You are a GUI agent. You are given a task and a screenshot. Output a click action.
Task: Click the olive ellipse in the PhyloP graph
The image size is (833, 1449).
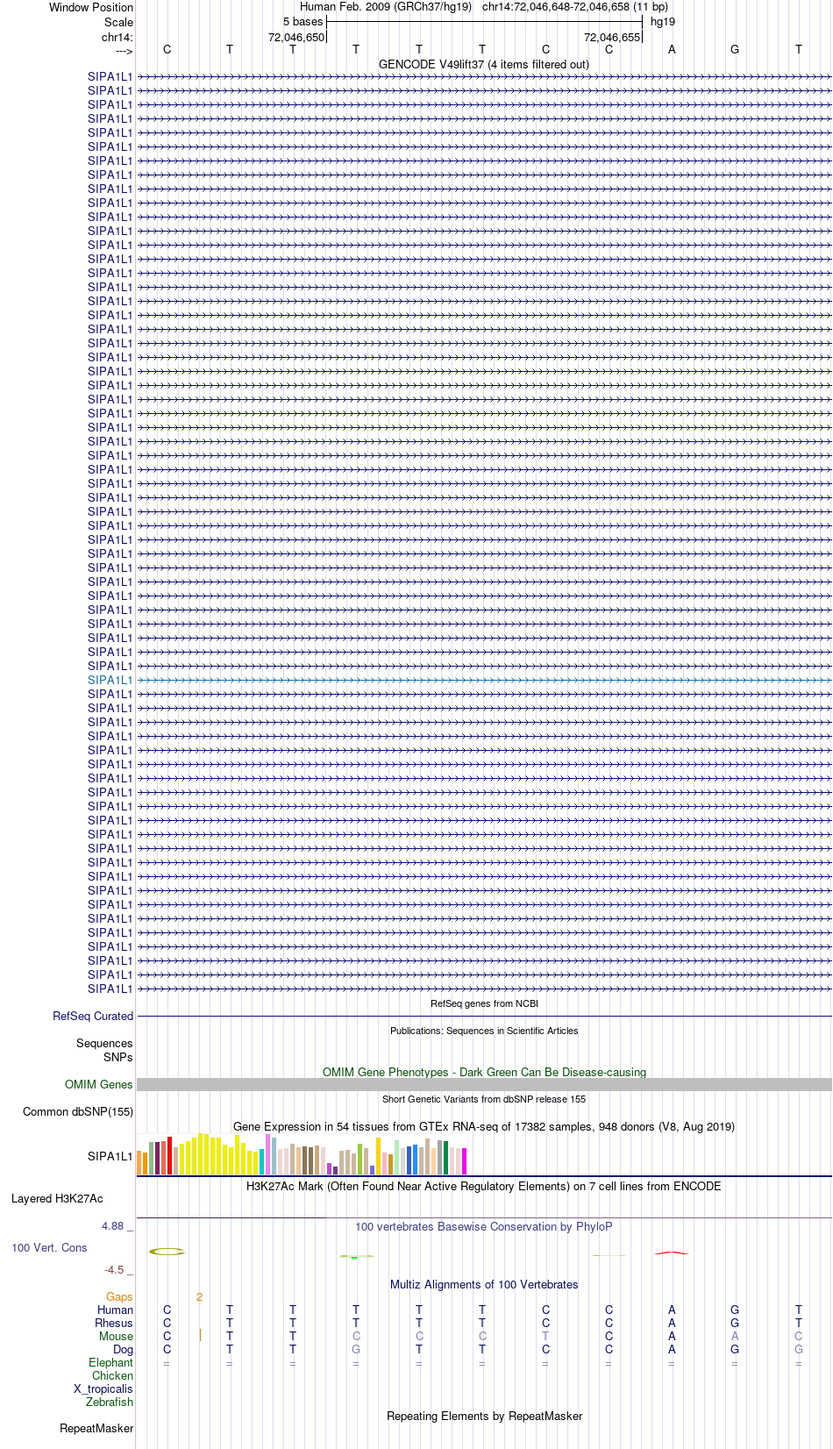coord(167,1252)
